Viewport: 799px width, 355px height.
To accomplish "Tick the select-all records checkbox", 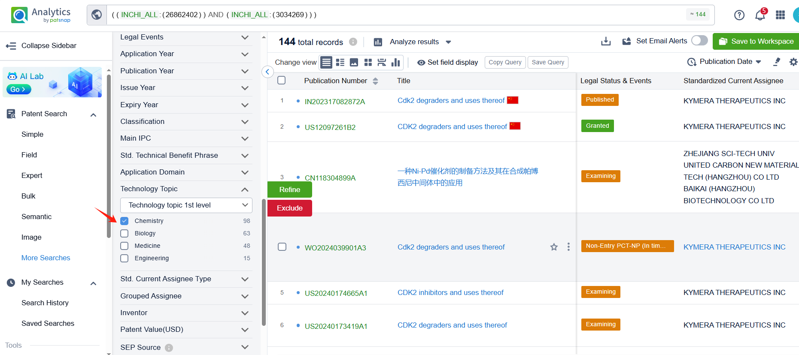I will coord(282,81).
